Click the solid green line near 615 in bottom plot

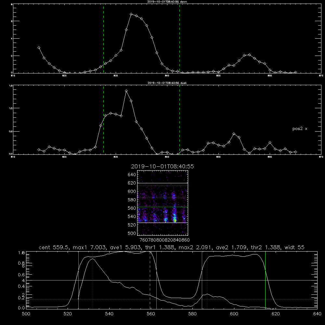(x=265, y=280)
